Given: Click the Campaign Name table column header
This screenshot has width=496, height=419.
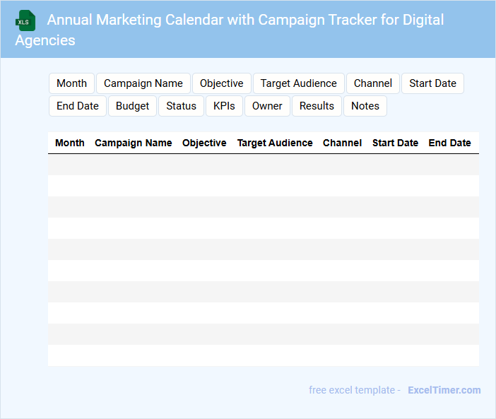Looking at the screenshot, I should [134, 143].
